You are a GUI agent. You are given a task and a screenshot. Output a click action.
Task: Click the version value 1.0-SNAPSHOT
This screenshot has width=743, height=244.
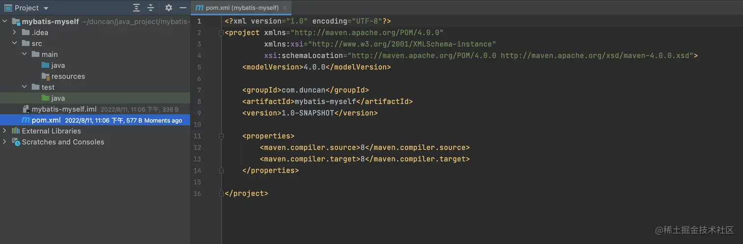(308, 113)
